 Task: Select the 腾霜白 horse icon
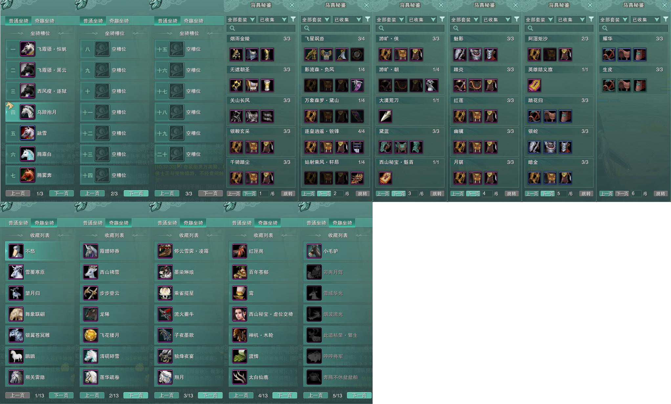[28, 154]
